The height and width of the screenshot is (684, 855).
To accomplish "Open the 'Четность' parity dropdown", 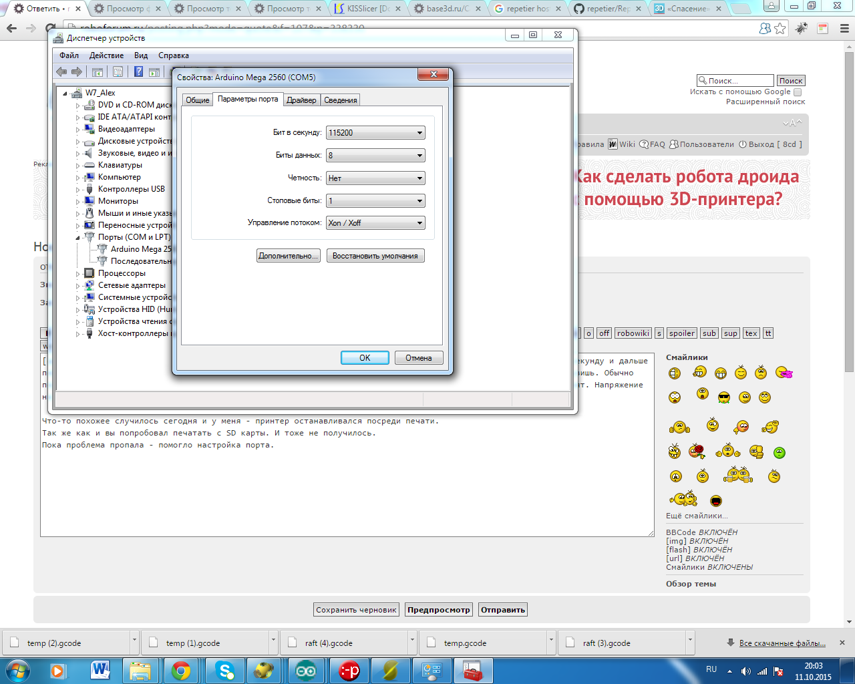I will pos(375,178).
